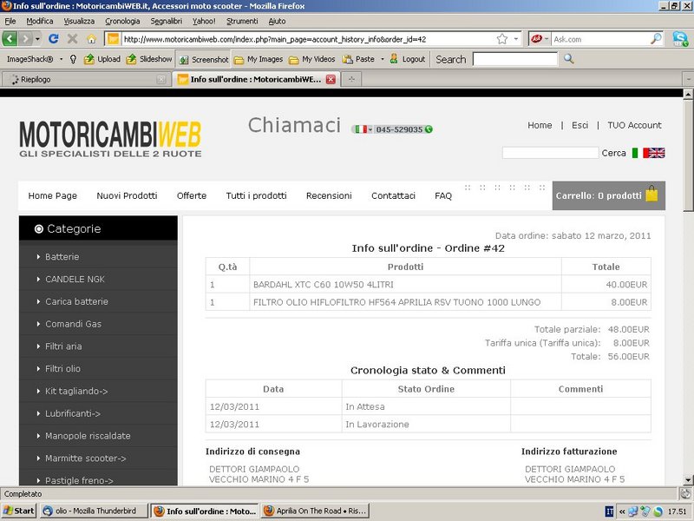Click the Ask.com search magnifier icon
Viewport: 694px width, 521px height.
click(x=656, y=39)
